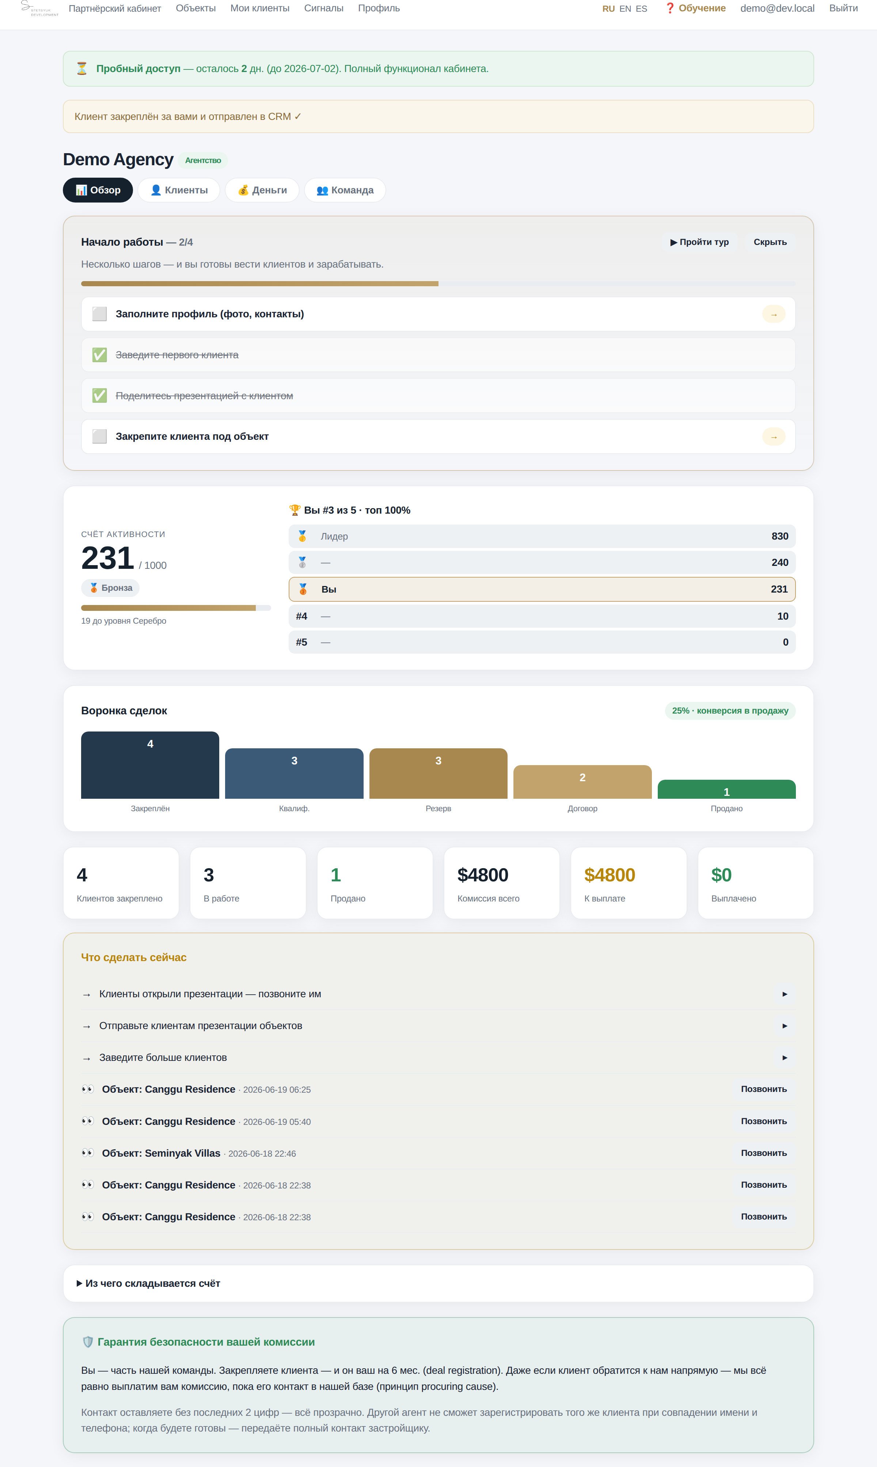Toggle the checked "Заведите первого клиента" box
Viewport: 877px width, 1467px height.
click(99, 355)
